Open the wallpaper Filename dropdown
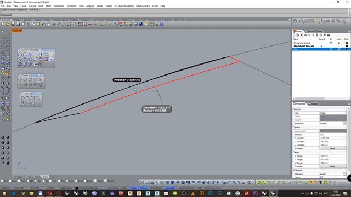 coord(344,174)
